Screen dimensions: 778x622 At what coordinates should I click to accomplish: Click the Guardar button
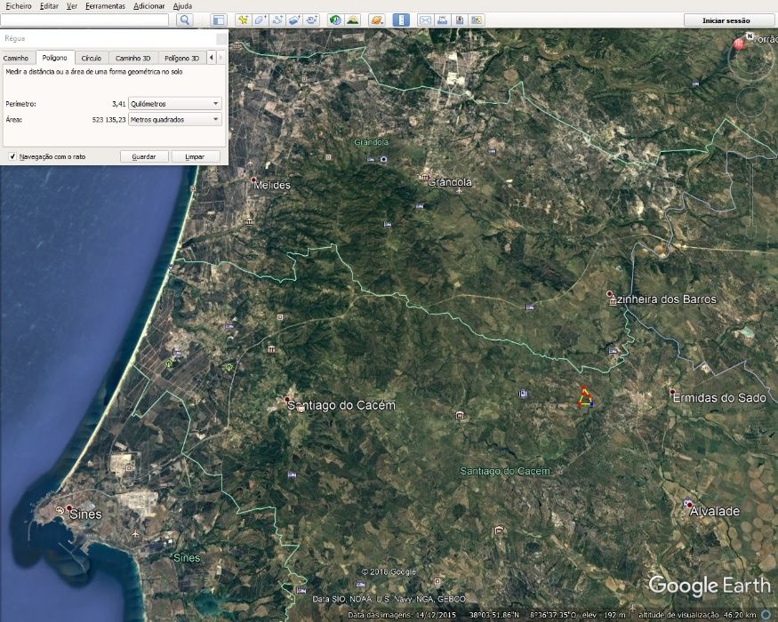coord(144,156)
